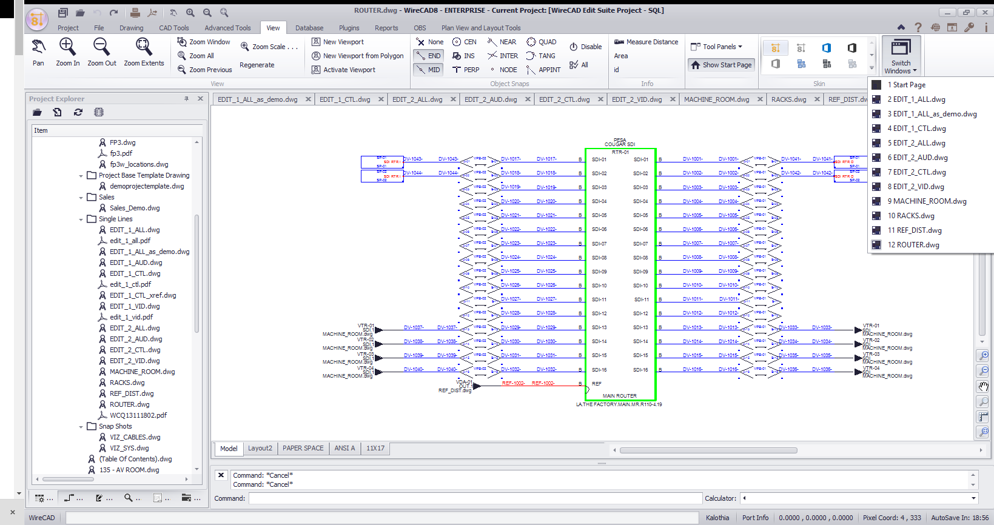
Task: Click the WireCAD application orb button
Action: 37,21
